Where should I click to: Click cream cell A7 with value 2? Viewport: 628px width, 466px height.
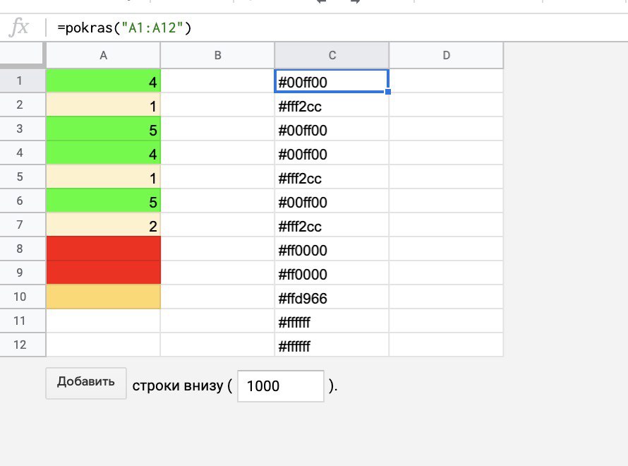coord(103,225)
